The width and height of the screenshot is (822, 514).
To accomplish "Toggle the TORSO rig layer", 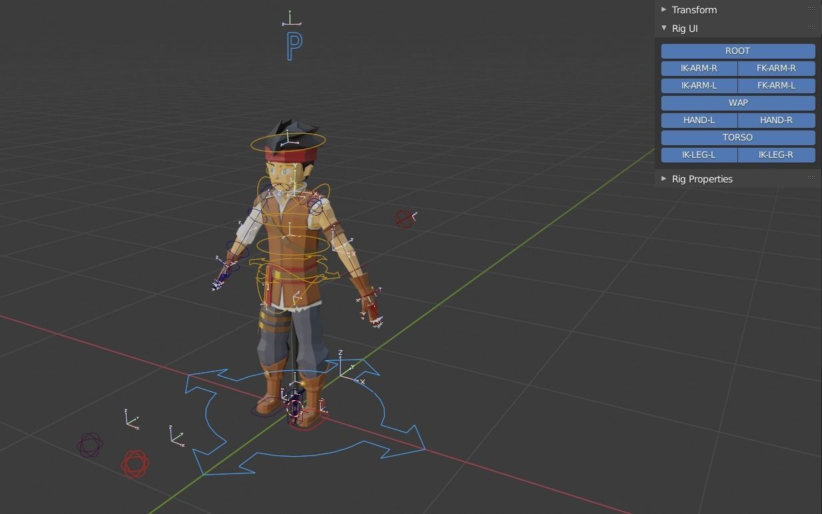I will coord(738,137).
